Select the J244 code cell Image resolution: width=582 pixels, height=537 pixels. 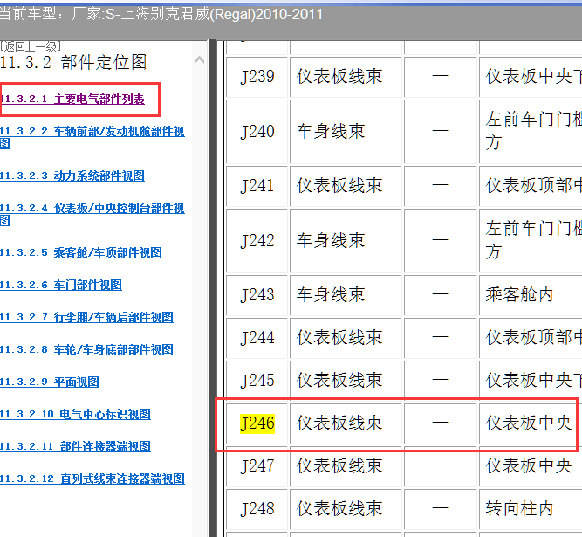click(257, 338)
